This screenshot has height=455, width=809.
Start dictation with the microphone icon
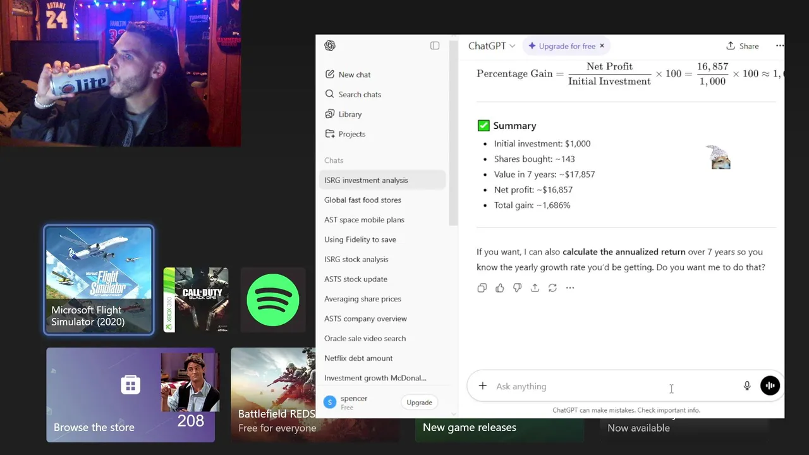click(747, 386)
